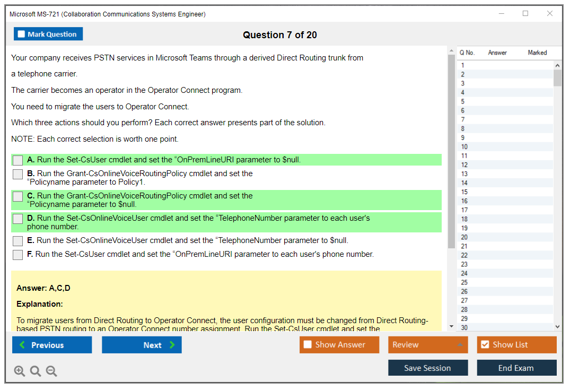The height and width of the screenshot is (390, 570).
Task: Select answer option A checkbox
Action: (x=18, y=160)
